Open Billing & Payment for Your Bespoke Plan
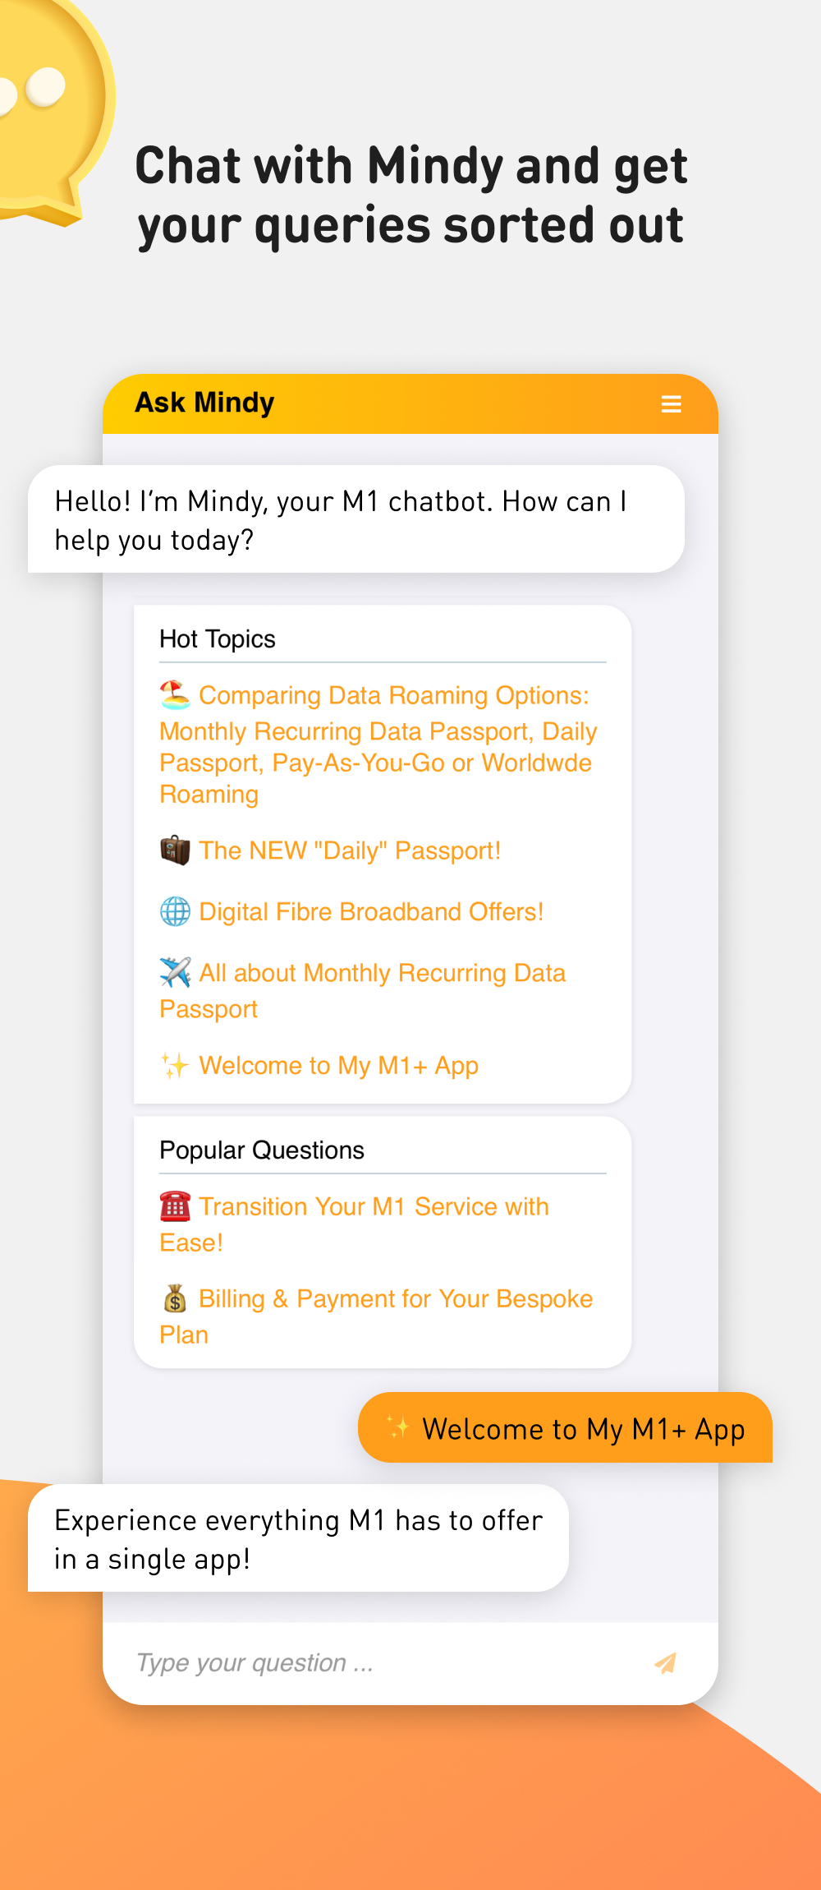This screenshot has width=821, height=1890. 395,1299
